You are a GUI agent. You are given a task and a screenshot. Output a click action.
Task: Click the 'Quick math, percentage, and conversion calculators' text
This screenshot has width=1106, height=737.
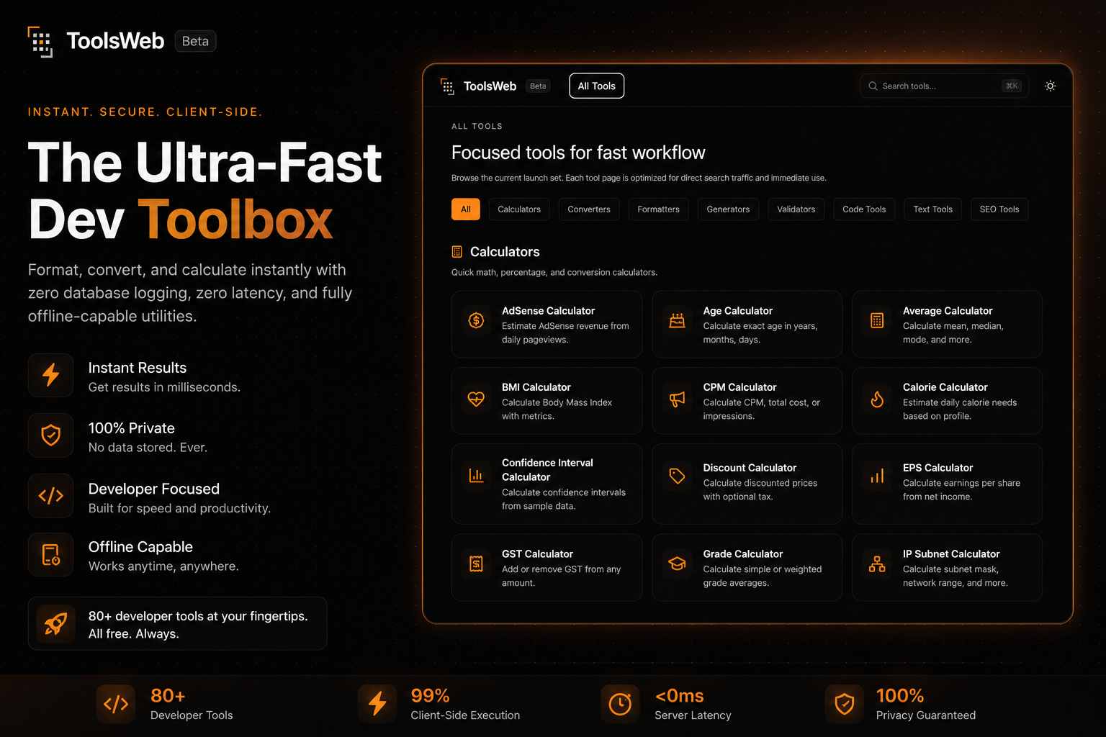(554, 273)
